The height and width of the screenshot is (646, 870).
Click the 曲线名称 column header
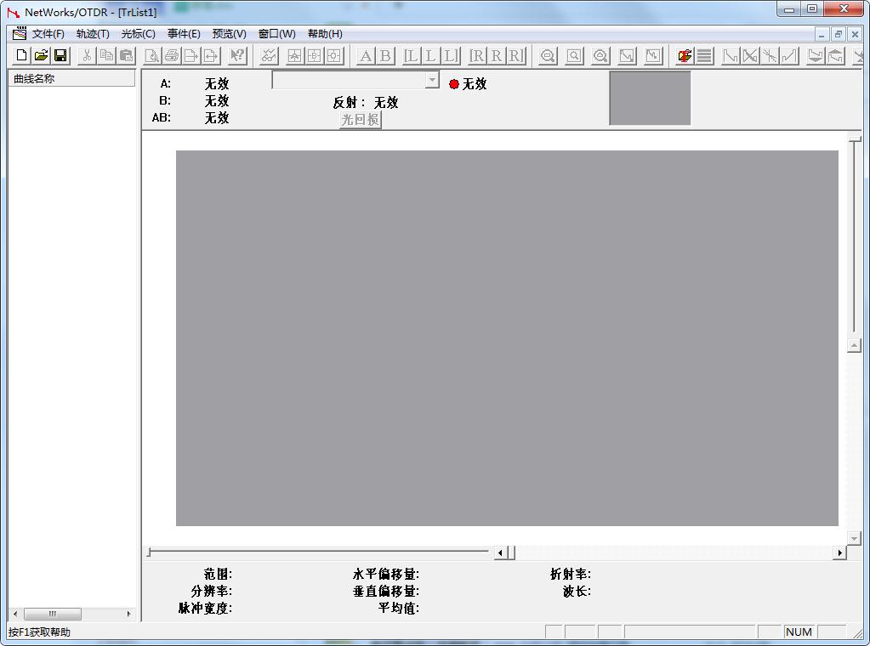pyautogui.click(x=71, y=79)
